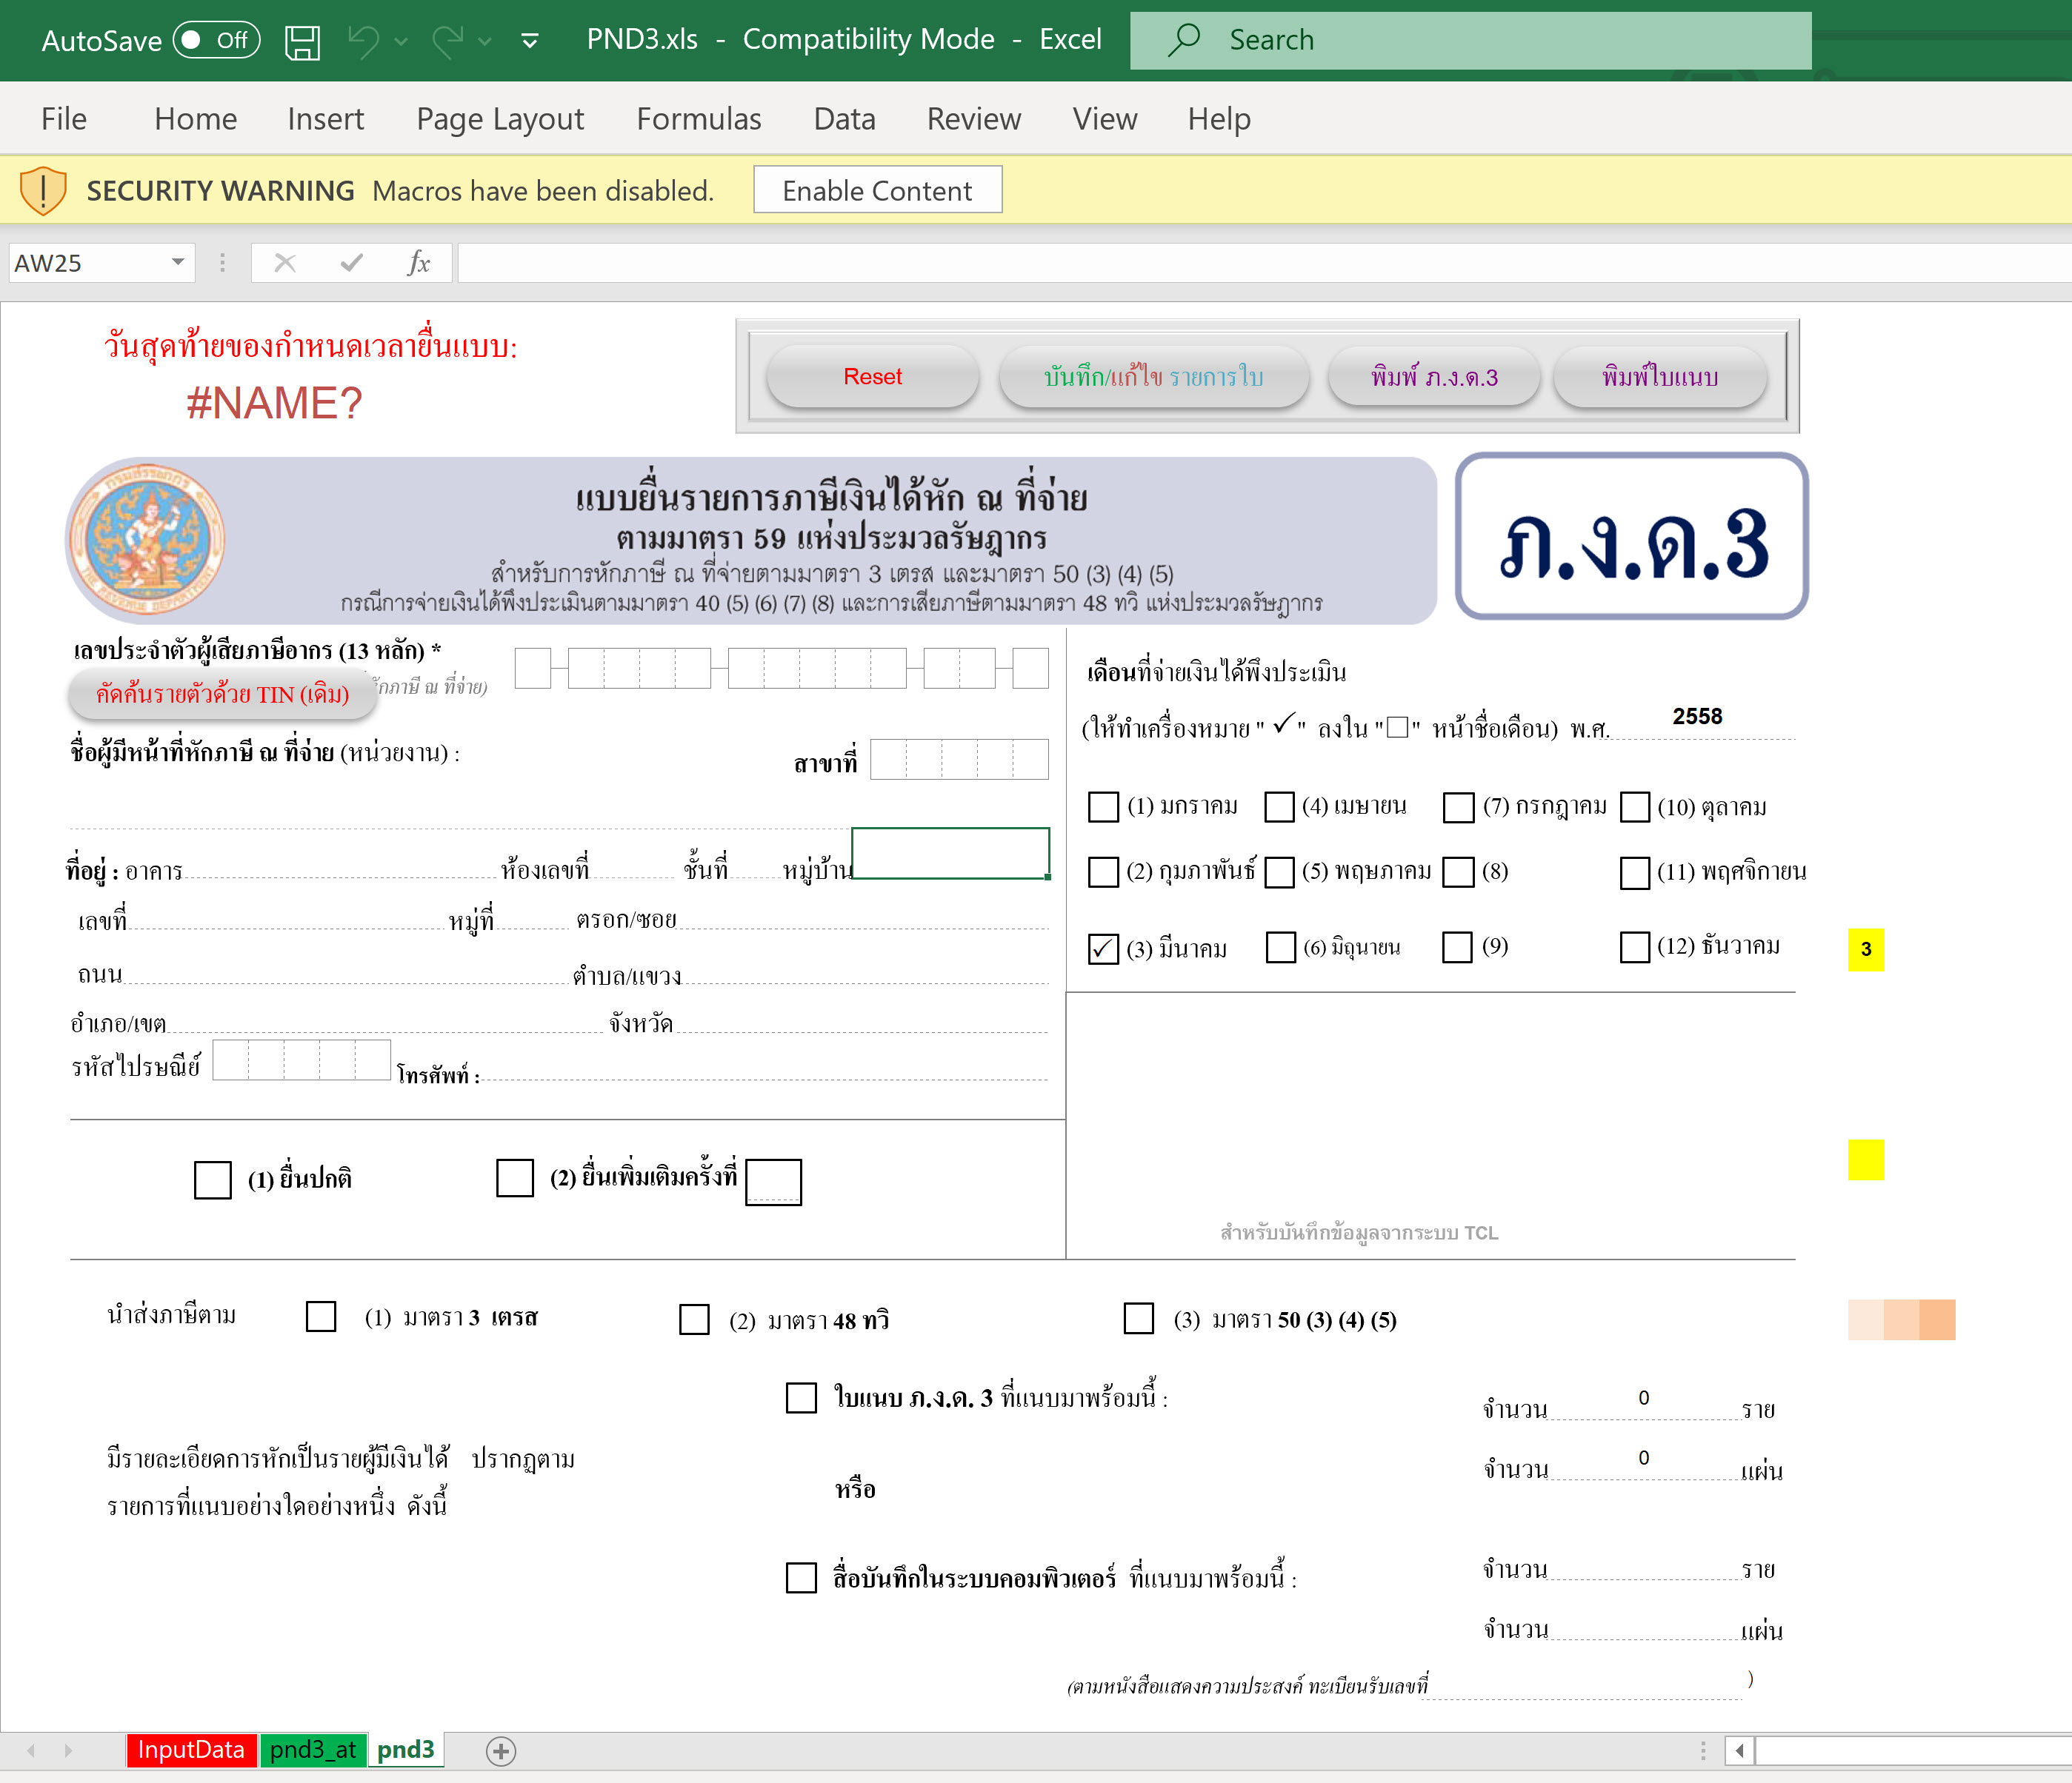Check the (10) ตุลาคม month checkbox

point(1634,806)
